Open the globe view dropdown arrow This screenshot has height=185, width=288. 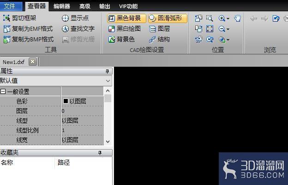(228, 40)
